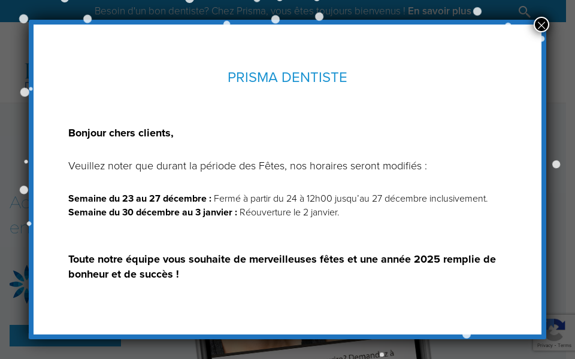This screenshot has height=359, width=575.
Task: Click the circular × icon on the popup
Action: point(541,25)
